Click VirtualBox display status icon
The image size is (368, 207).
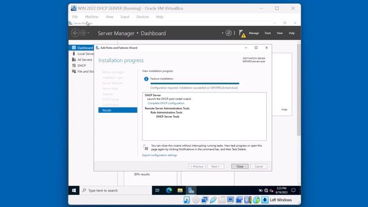point(231,200)
